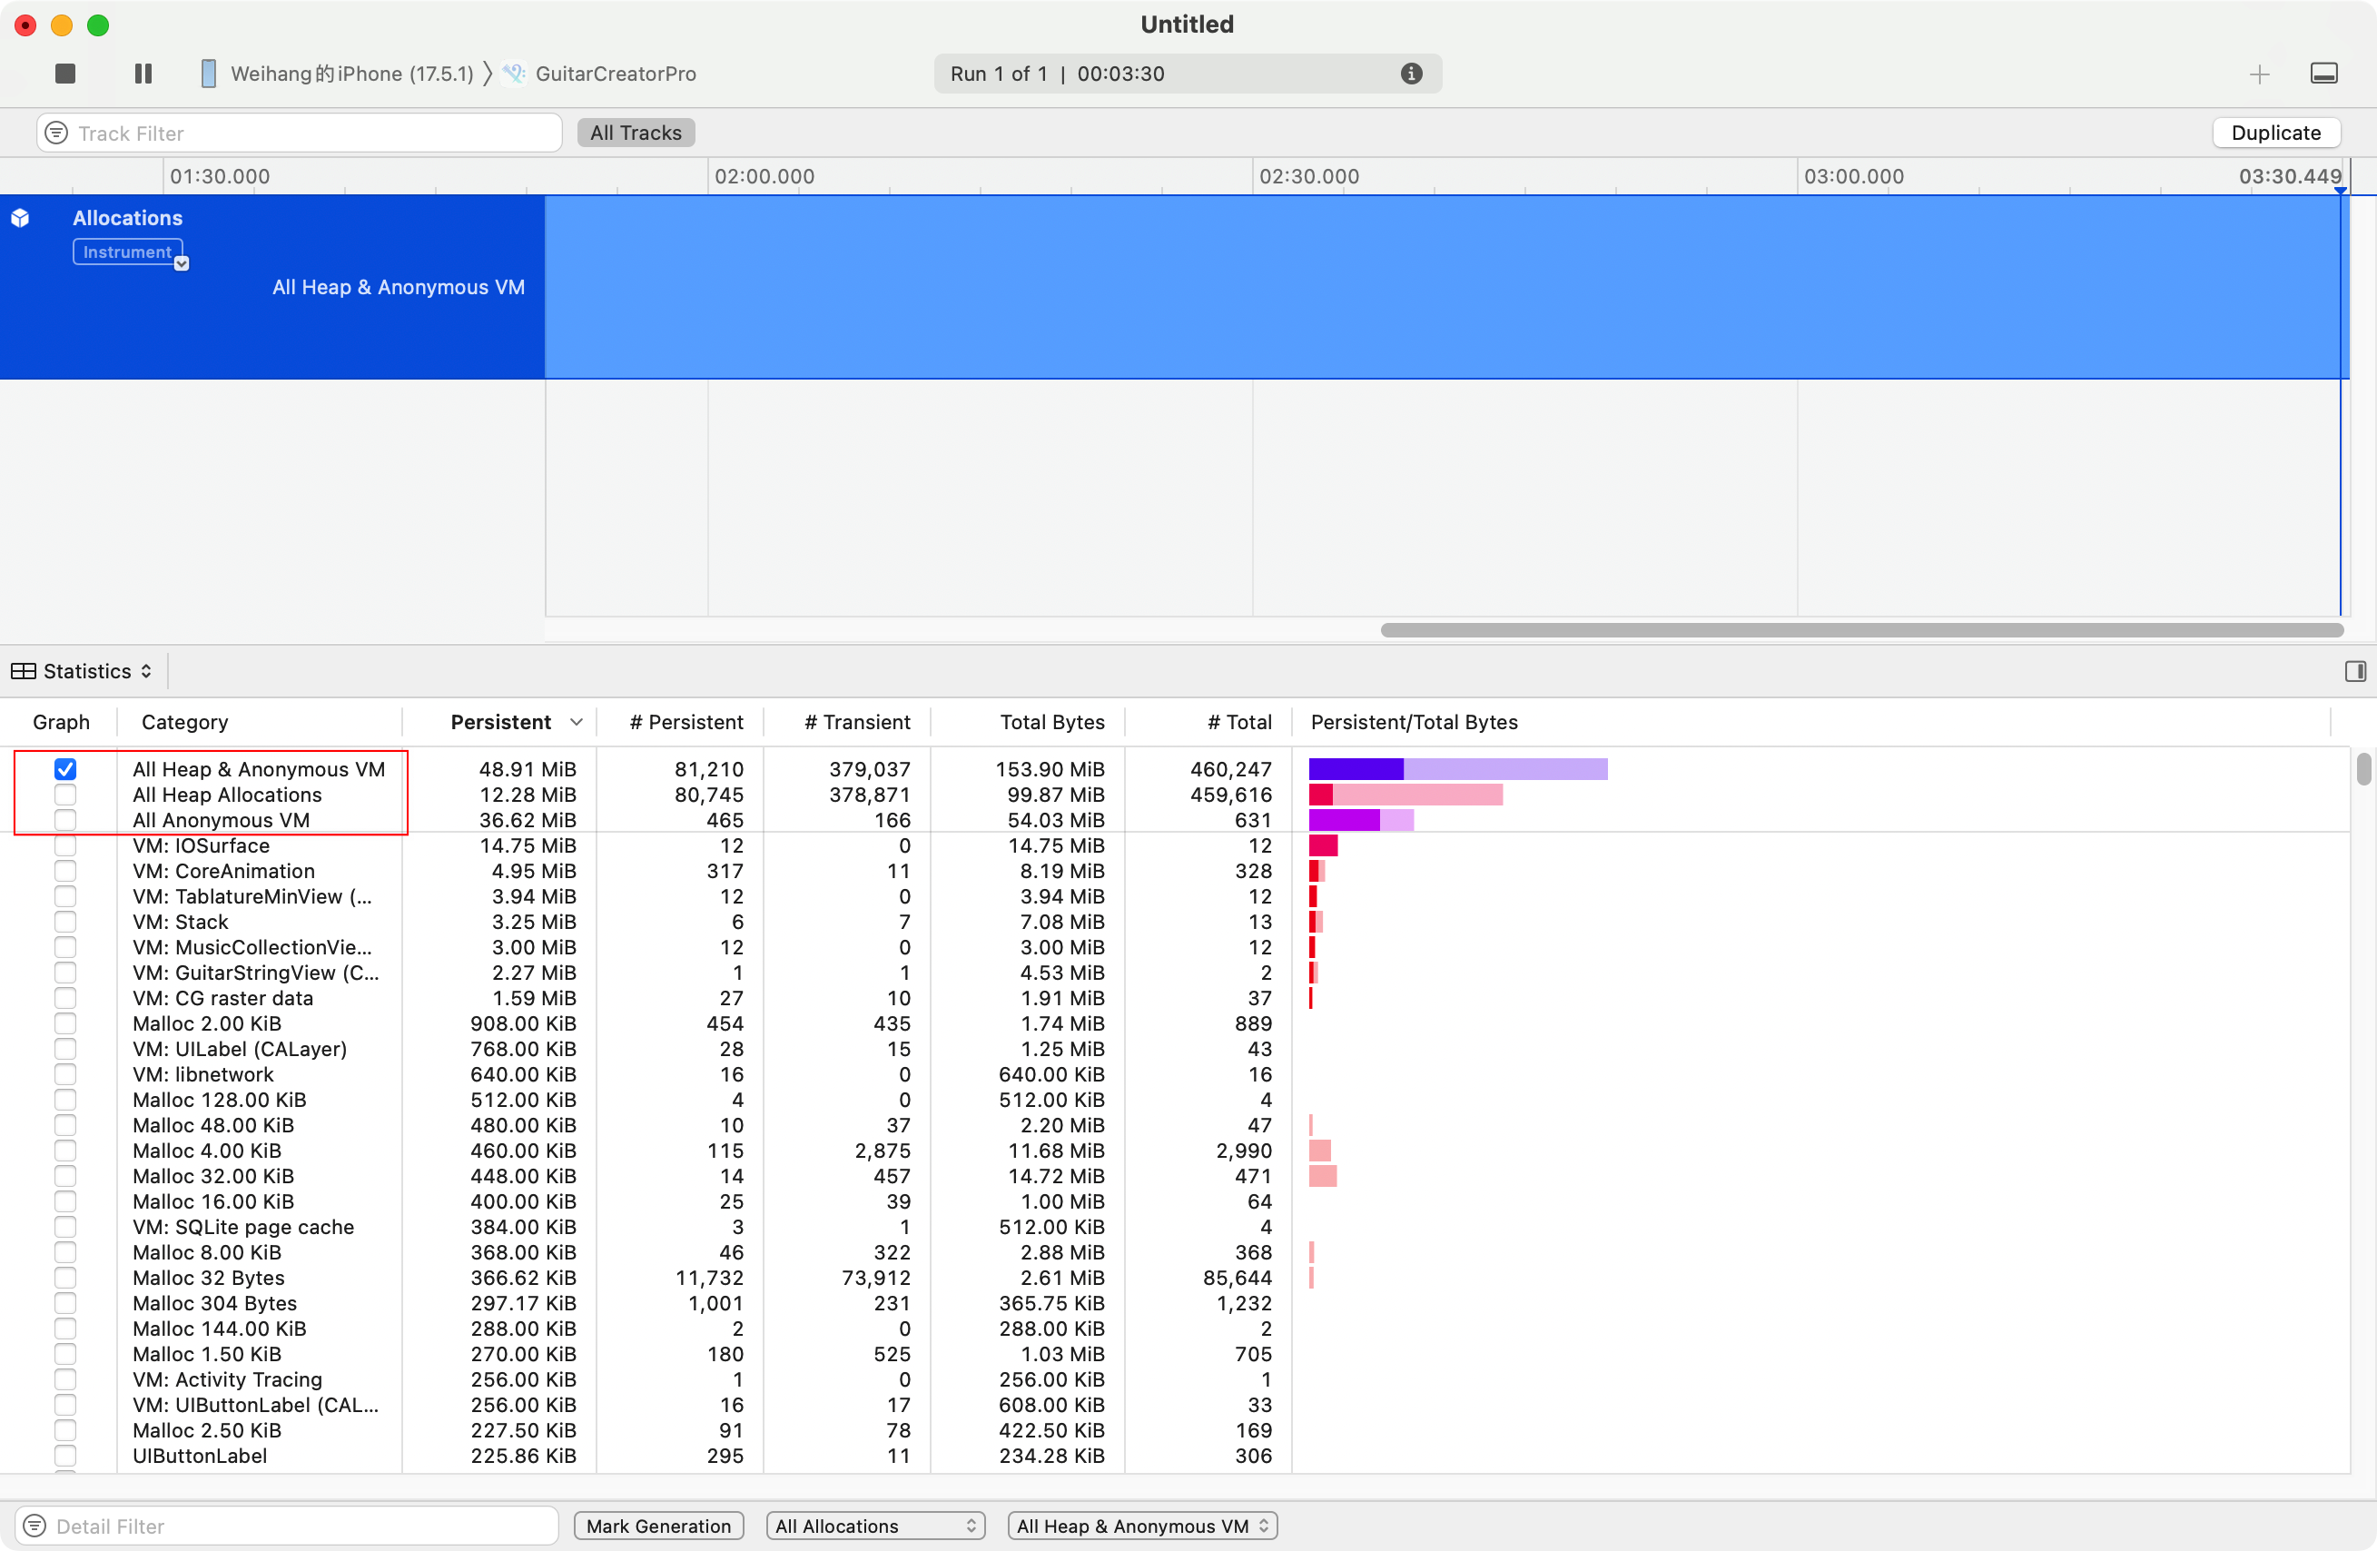Image resolution: width=2377 pixels, height=1551 pixels.
Task: Toggle the extended detail sidebar icon
Action: (x=2355, y=670)
